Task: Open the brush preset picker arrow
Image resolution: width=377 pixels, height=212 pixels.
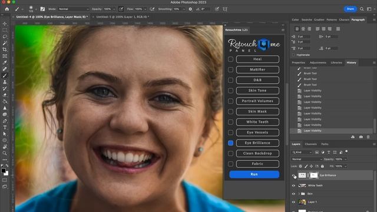Action: tap(36, 9)
